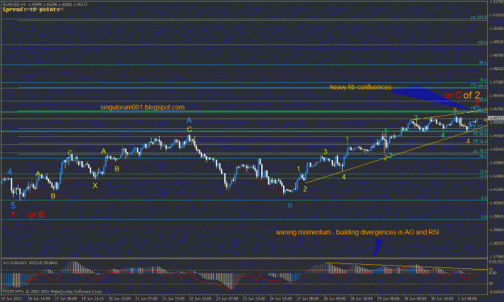This screenshot has height=302, width=504.
Task: Select the blue 'B' label under the low
Action: coord(289,205)
